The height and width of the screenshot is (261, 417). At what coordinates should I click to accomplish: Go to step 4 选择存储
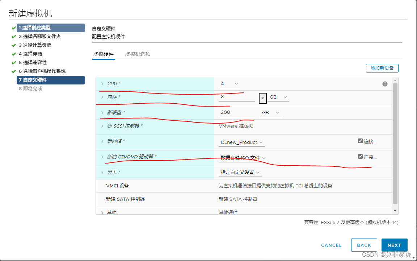tap(30, 54)
